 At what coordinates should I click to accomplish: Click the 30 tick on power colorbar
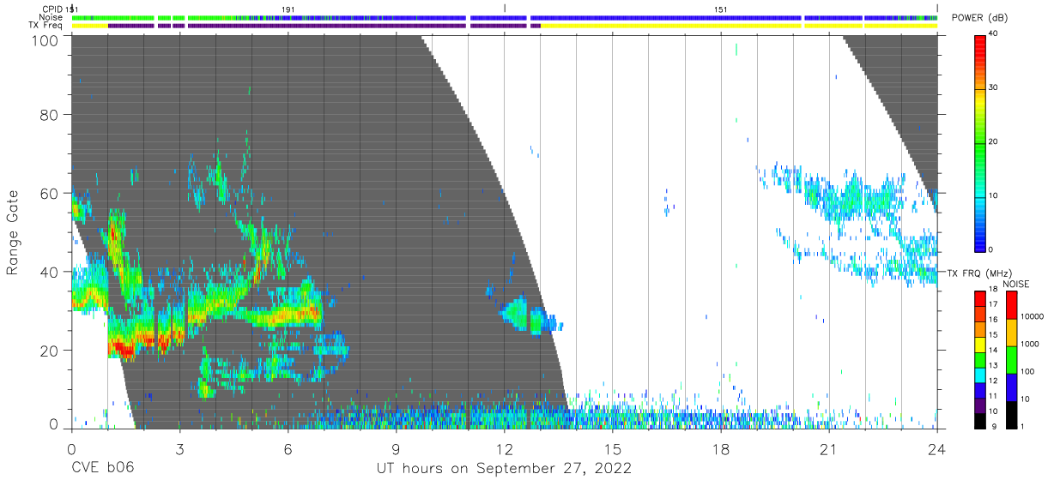993,88
